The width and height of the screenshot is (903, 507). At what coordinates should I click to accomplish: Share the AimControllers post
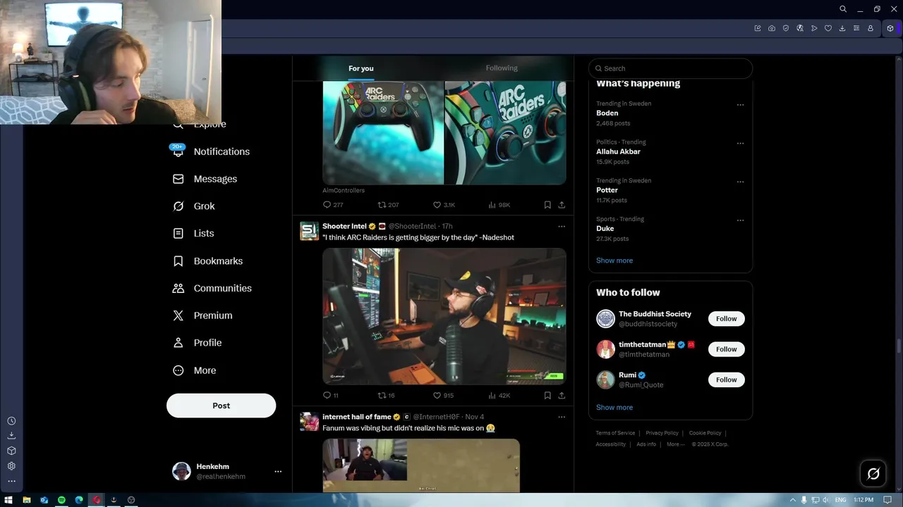[562, 205]
